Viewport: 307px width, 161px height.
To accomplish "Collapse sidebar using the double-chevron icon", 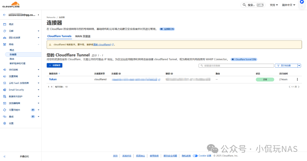I will pos(5,156).
